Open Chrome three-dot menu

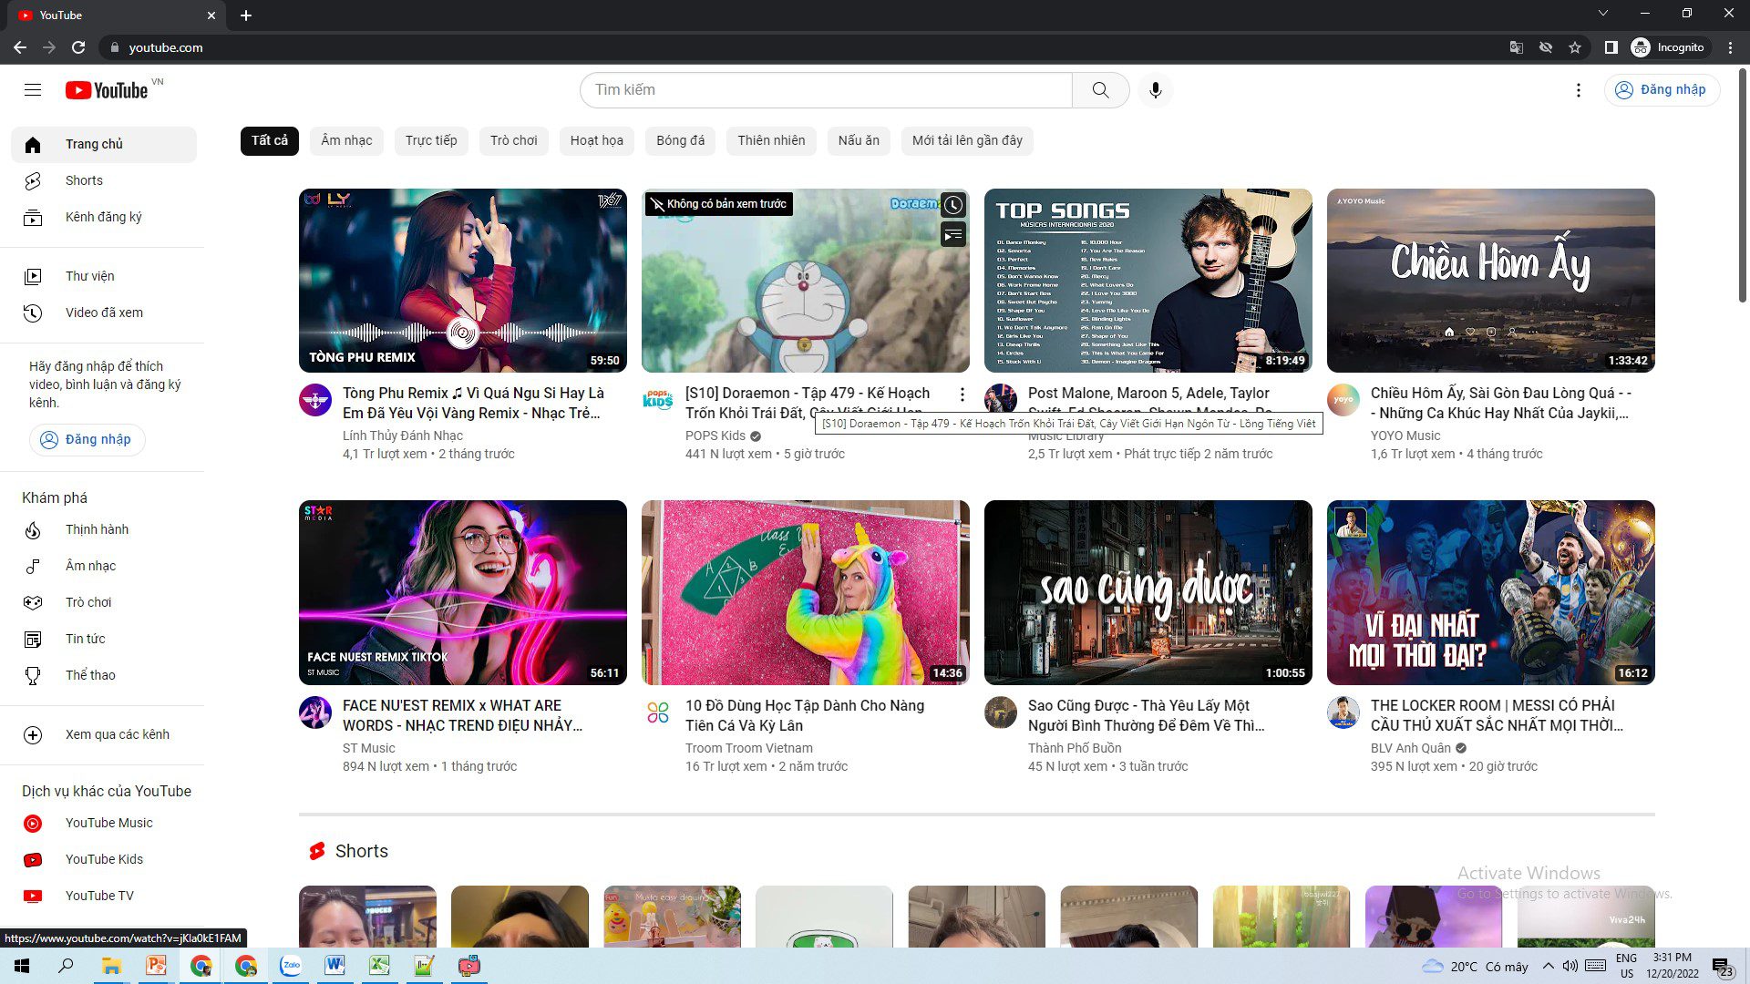tap(1730, 47)
